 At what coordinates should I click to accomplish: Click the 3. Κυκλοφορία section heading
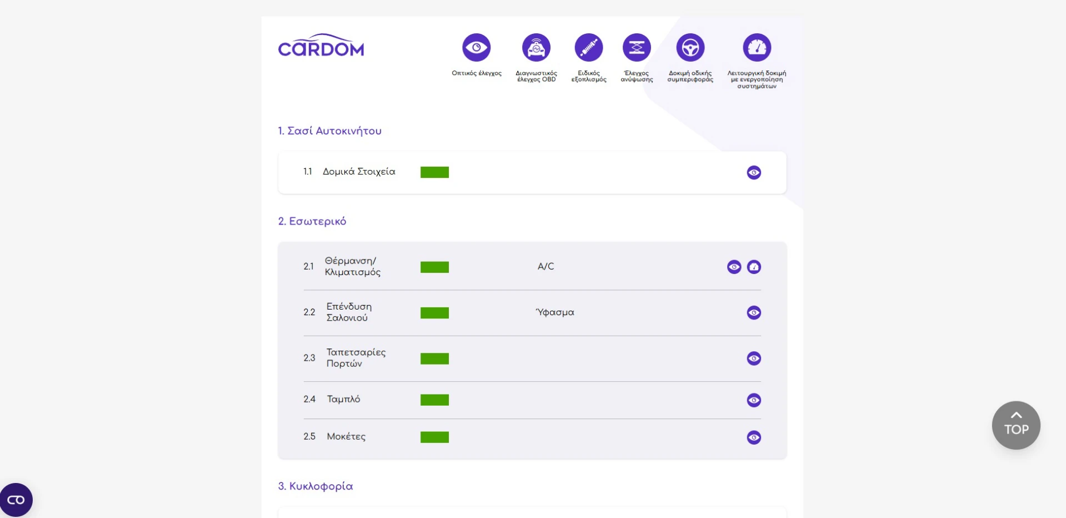click(x=315, y=486)
